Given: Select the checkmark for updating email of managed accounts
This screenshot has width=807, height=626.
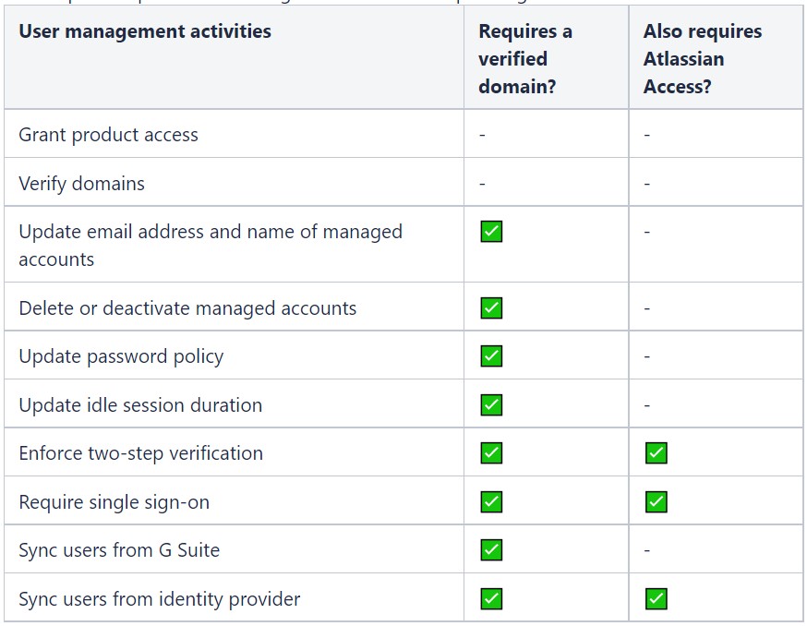Looking at the screenshot, I should click(490, 231).
